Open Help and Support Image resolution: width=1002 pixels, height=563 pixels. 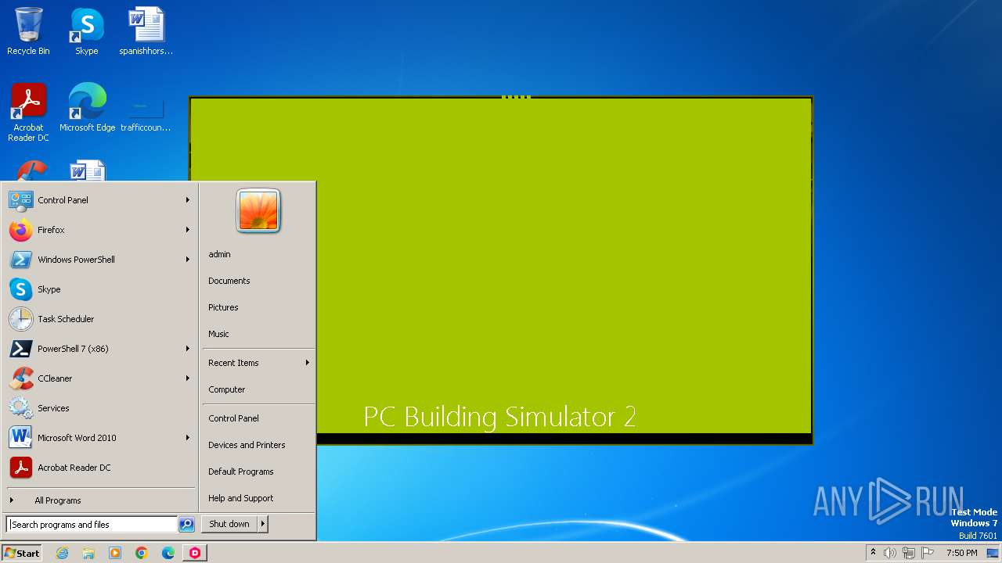click(258, 498)
